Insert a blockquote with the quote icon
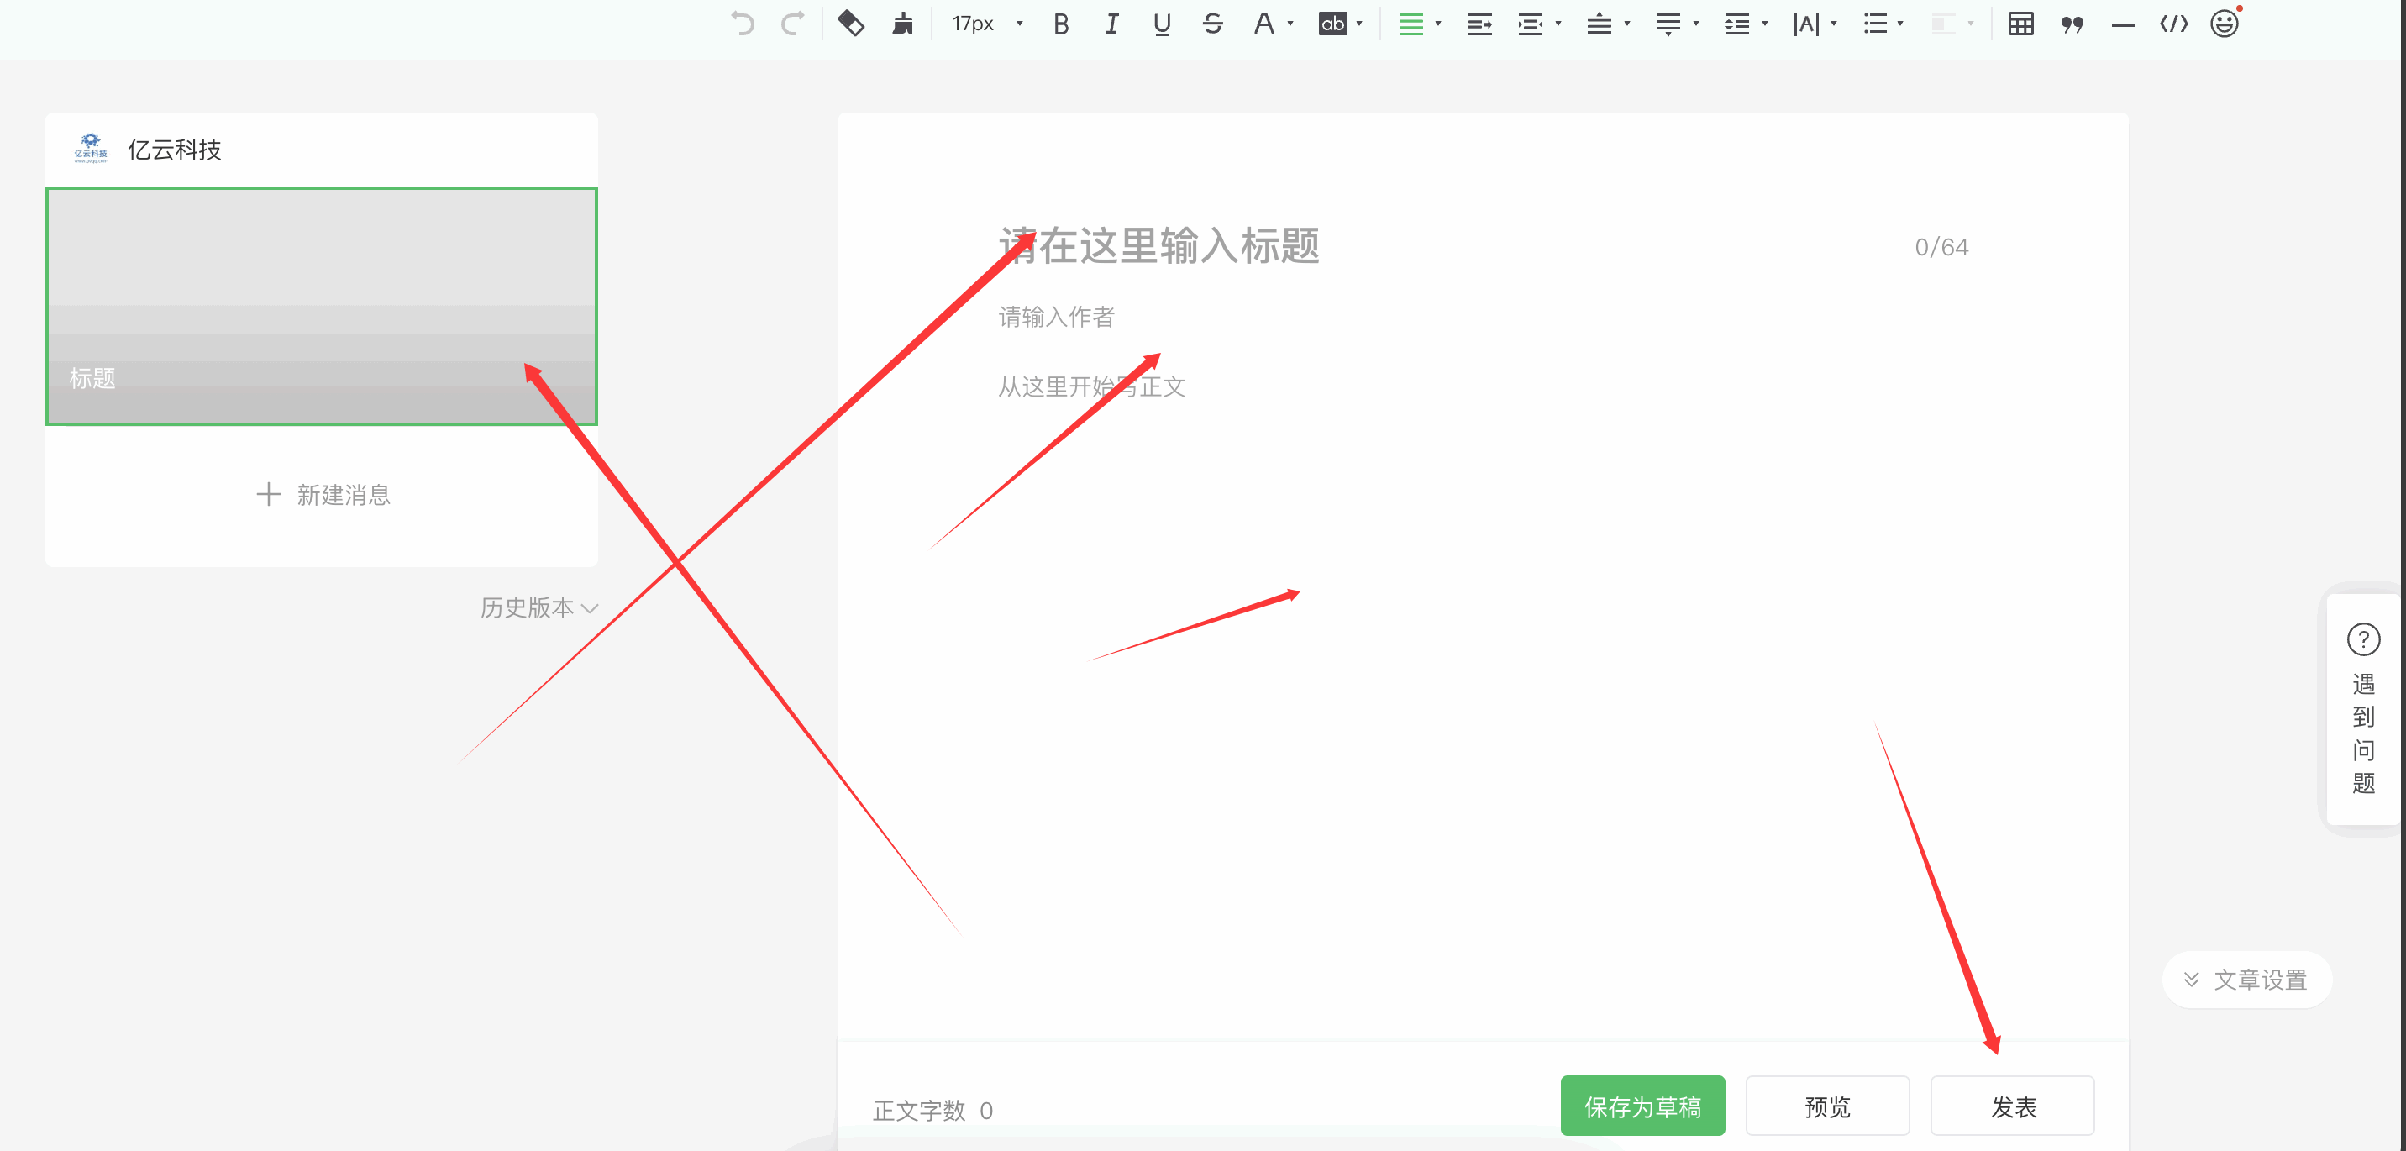 coord(2072,24)
